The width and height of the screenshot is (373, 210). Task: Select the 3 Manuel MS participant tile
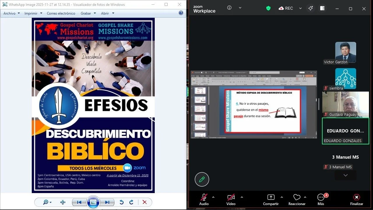point(346,157)
